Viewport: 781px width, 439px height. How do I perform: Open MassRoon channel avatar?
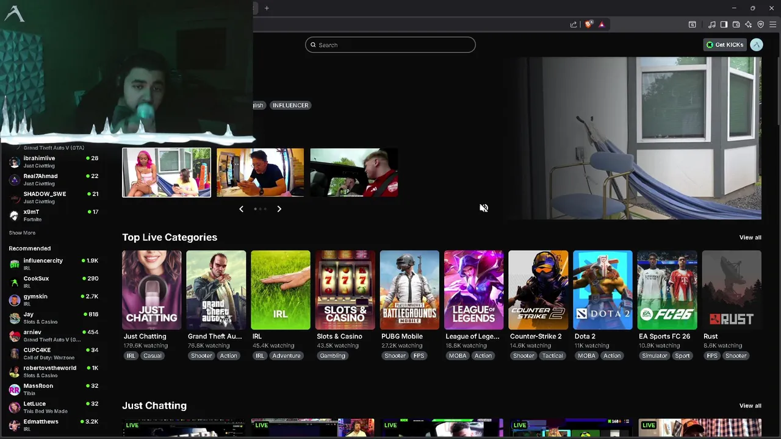pos(15,389)
